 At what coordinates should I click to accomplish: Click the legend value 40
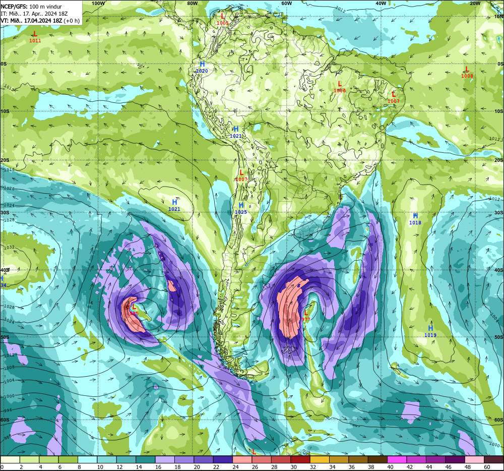(x=390, y=467)
